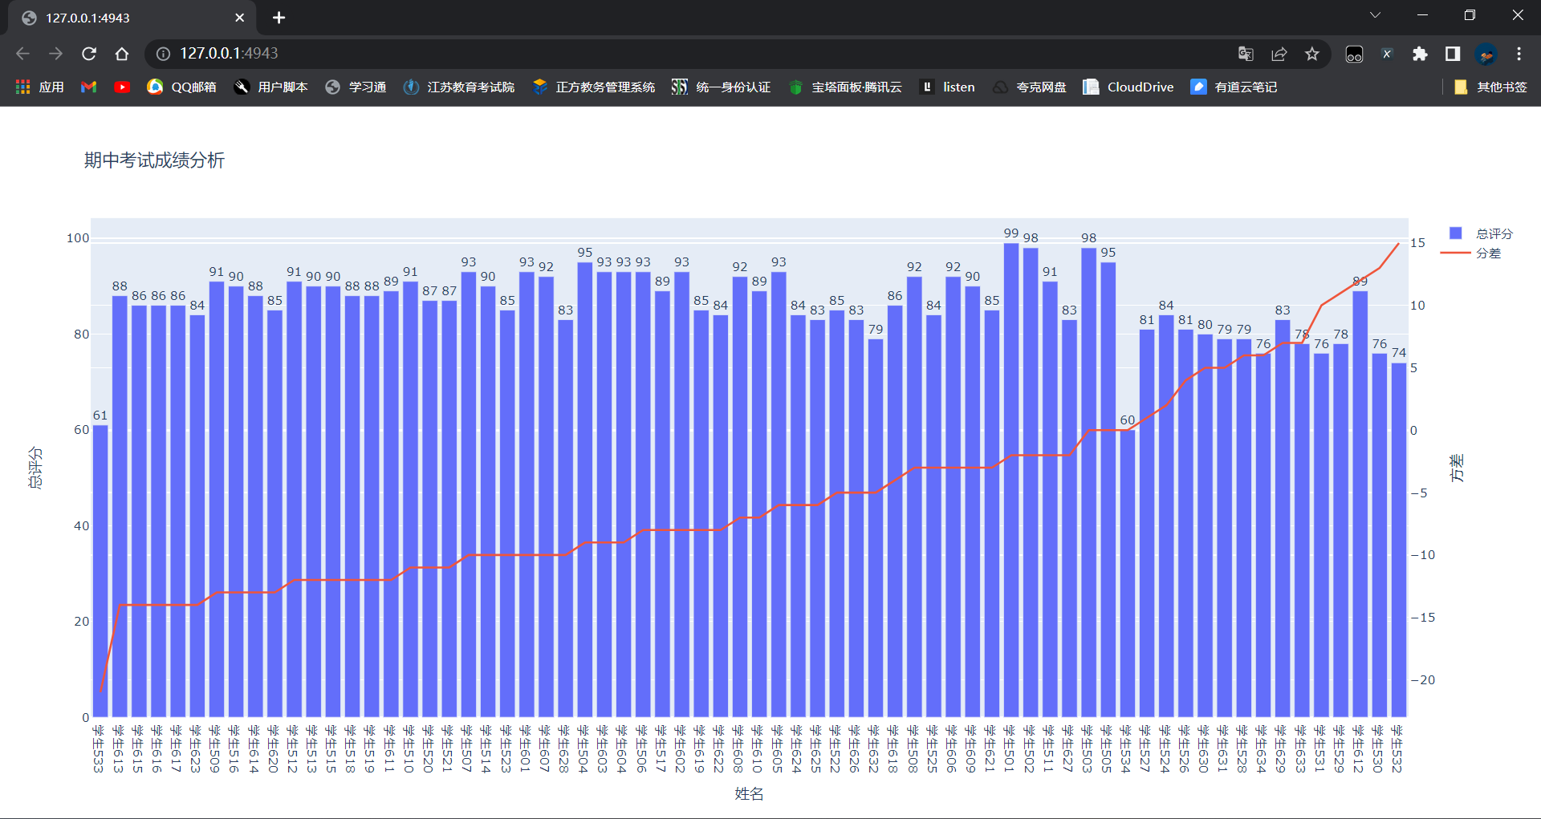Open the X-shaped extension icon in the toolbar
Screen dimensions: 1541x819
pyautogui.click(x=1387, y=54)
